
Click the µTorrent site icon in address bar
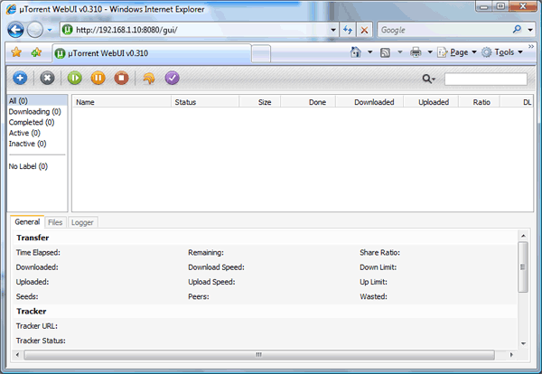pos(68,30)
